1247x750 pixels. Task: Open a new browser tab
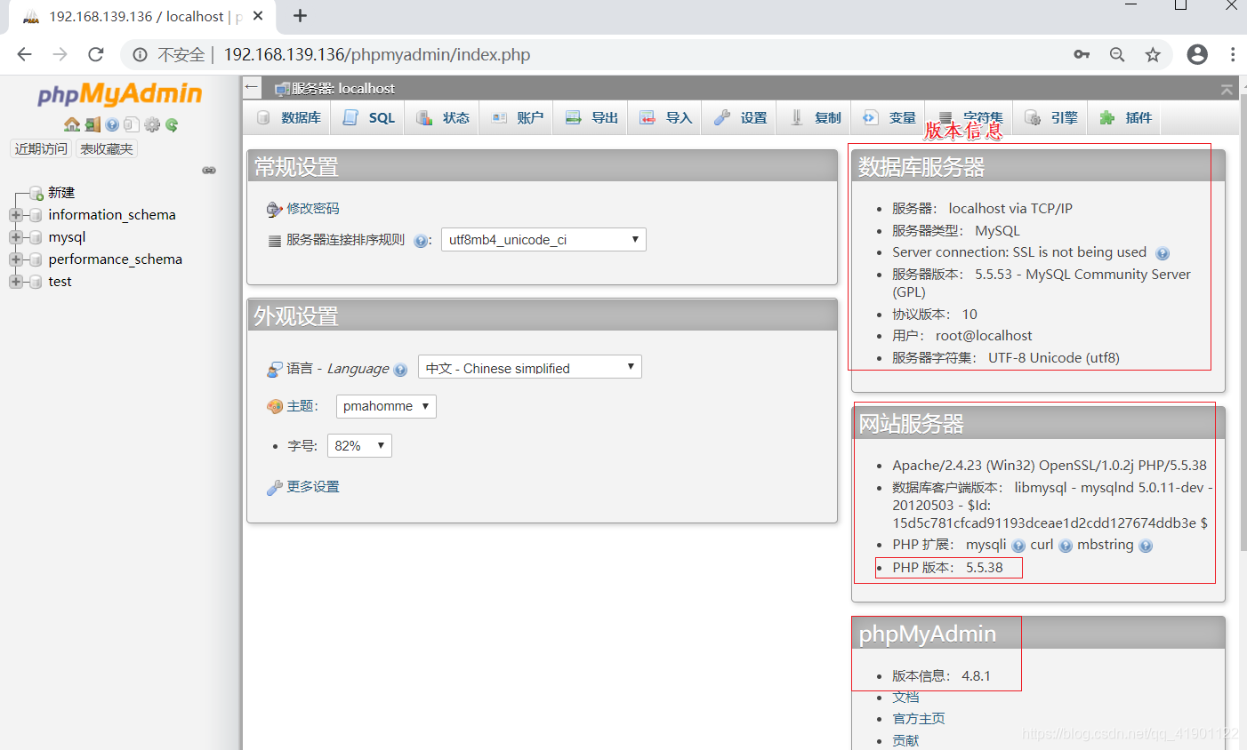(301, 16)
